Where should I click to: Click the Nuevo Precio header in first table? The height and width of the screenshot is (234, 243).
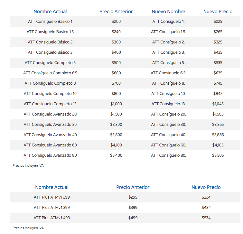pyautogui.click(x=218, y=12)
